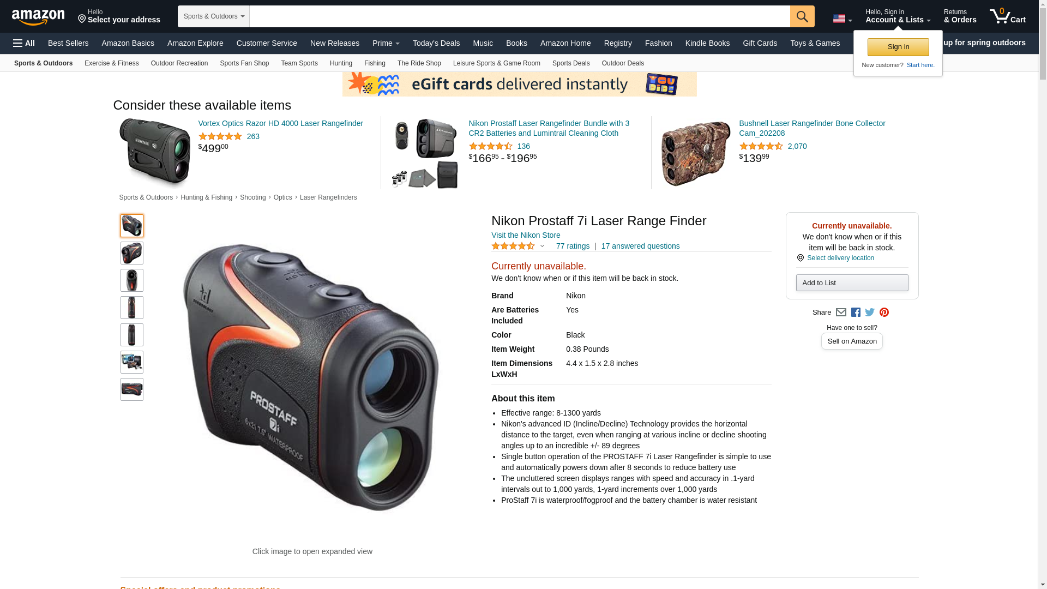
Task: Share on Pinterest icon
Action: (x=884, y=312)
